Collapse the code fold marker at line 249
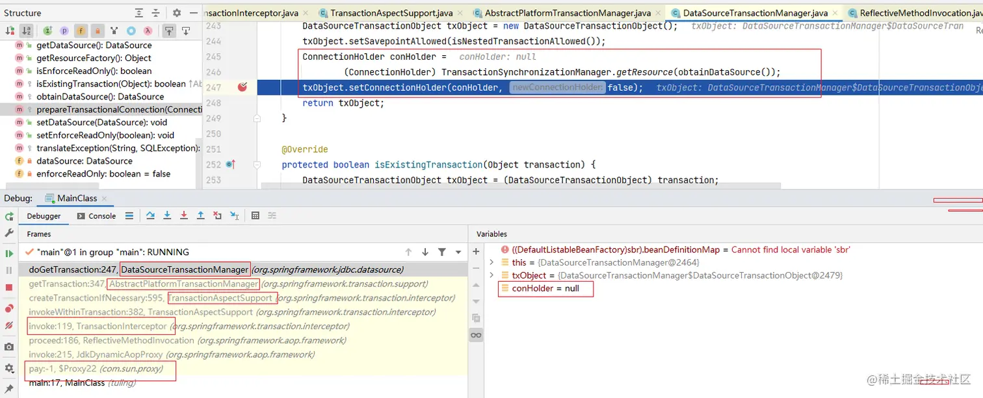This screenshot has height=398, width=983. pyautogui.click(x=257, y=118)
